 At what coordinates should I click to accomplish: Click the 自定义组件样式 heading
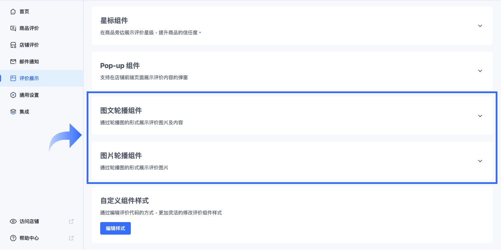[125, 201]
